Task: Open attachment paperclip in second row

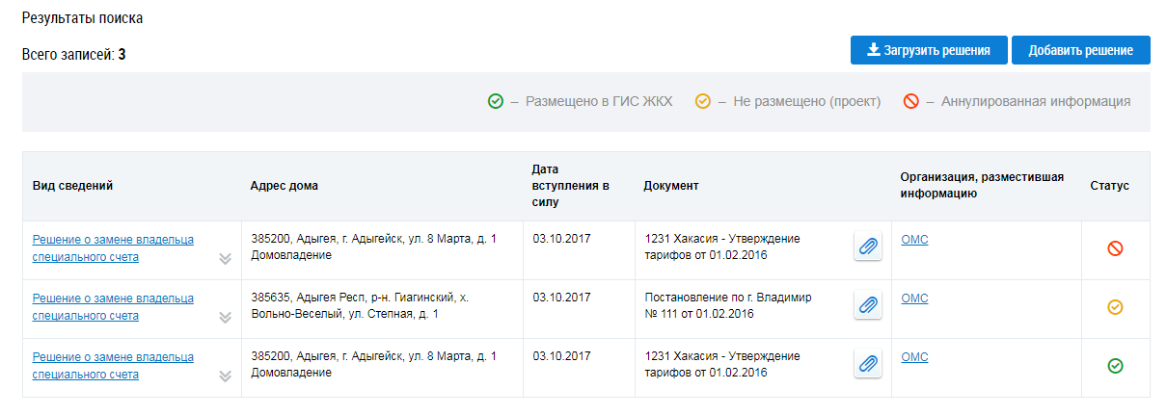Action: tap(868, 306)
